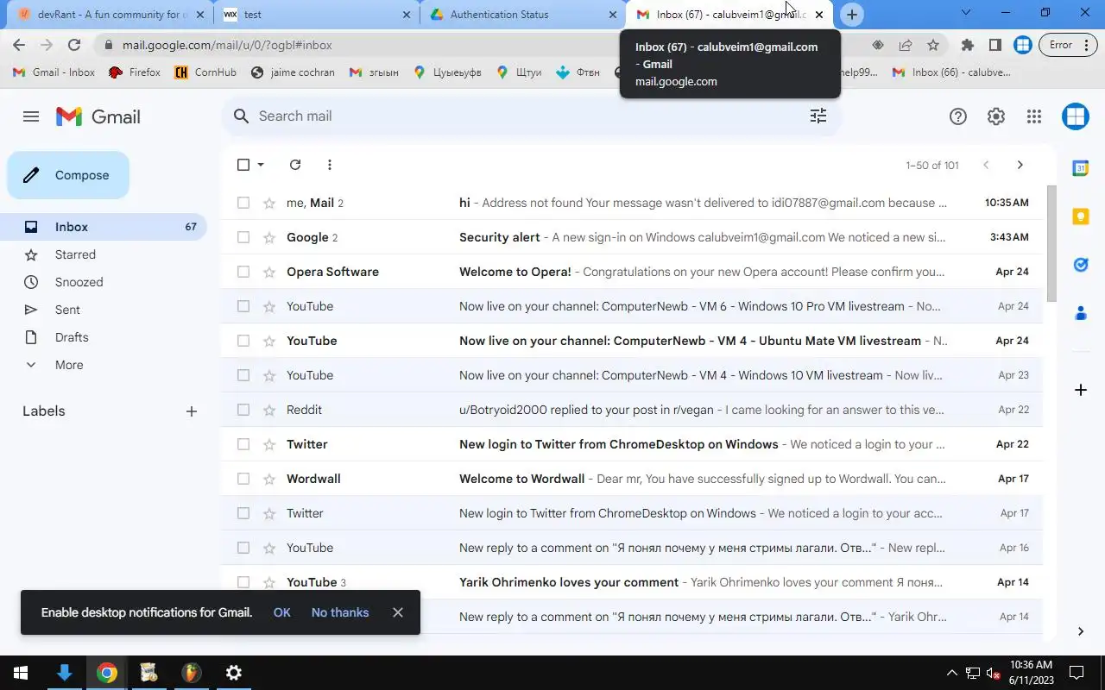This screenshot has width=1105, height=690.
Task: Open the Chrome tab search dropdown
Action: click(x=966, y=13)
